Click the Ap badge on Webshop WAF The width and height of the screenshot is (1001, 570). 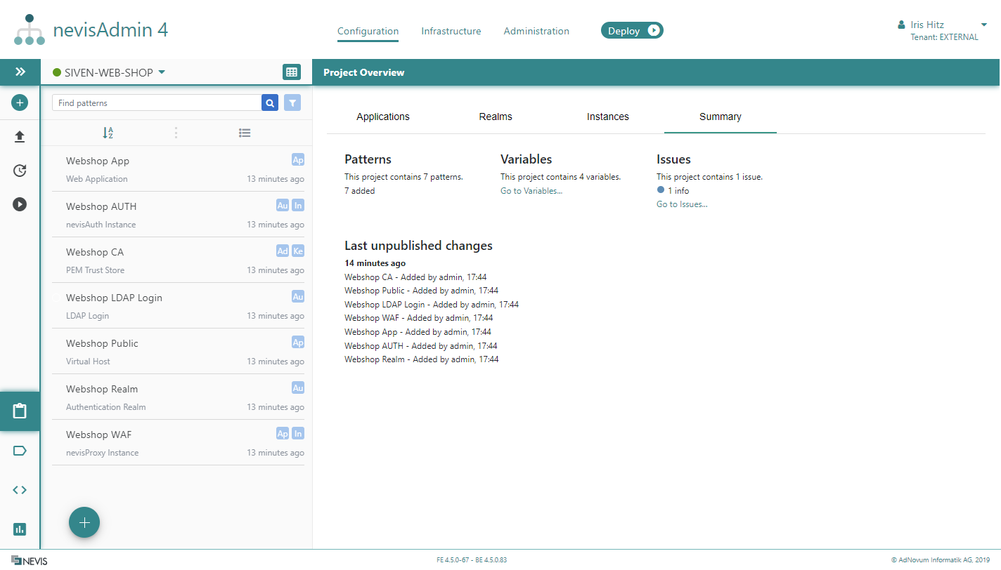283,434
